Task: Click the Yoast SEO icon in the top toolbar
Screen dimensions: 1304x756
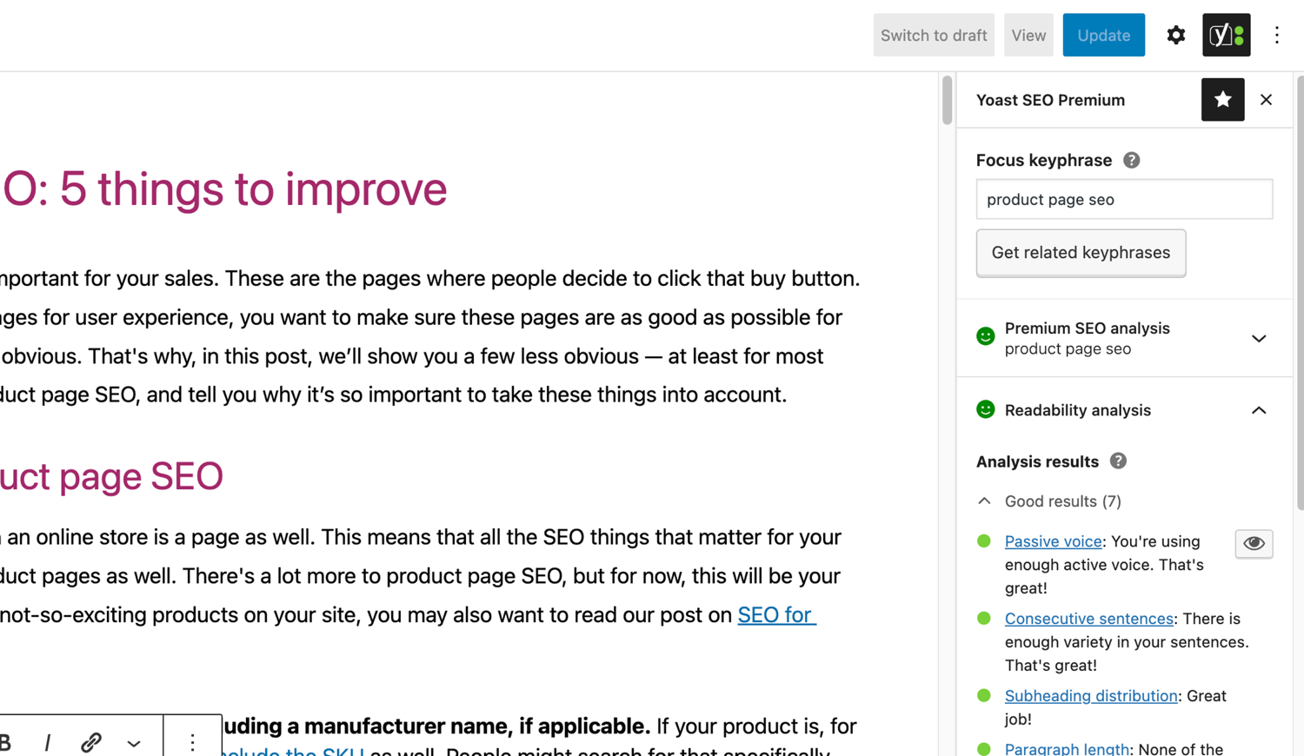Action: (1226, 35)
